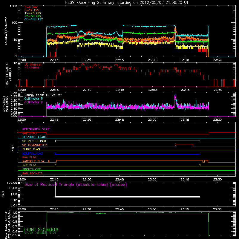Click the 'Size of Reduced Triangle' caption
The width and height of the screenshot is (239, 239).
pyautogui.click(x=76, y=185)
